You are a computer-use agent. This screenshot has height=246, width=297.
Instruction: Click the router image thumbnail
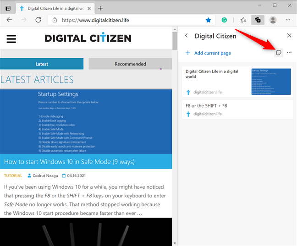pyautogui.click(x=86, y=232)
